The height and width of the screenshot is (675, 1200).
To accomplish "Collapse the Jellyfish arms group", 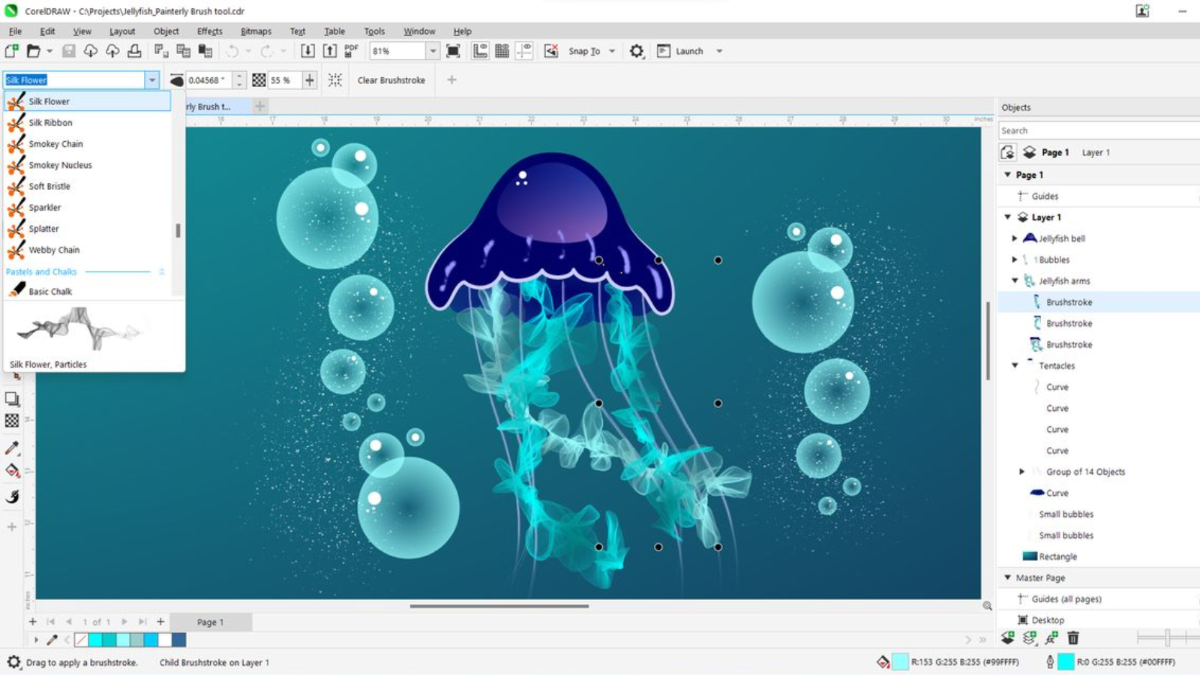I will (x=1014, y=280).
